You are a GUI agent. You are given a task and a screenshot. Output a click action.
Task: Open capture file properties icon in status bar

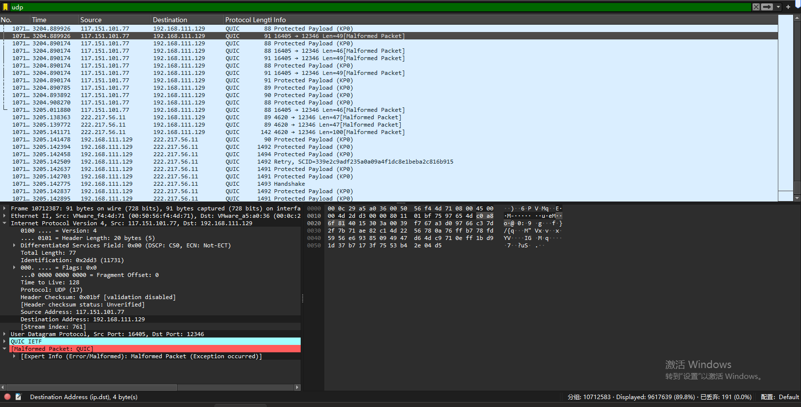tap(18, 397)
